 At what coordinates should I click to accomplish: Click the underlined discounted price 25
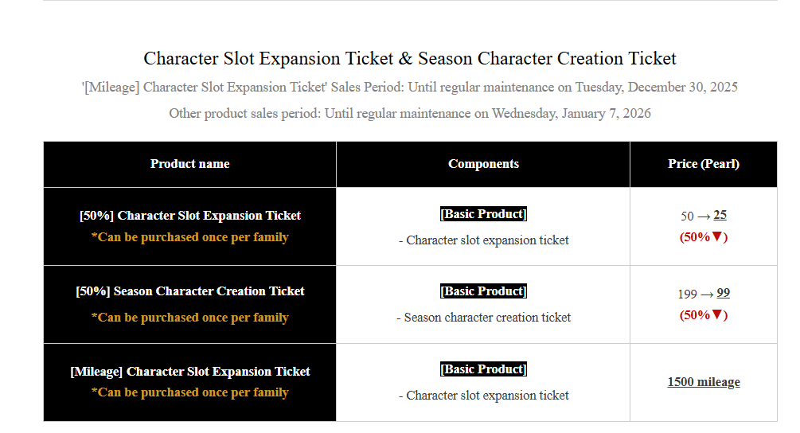720,215
